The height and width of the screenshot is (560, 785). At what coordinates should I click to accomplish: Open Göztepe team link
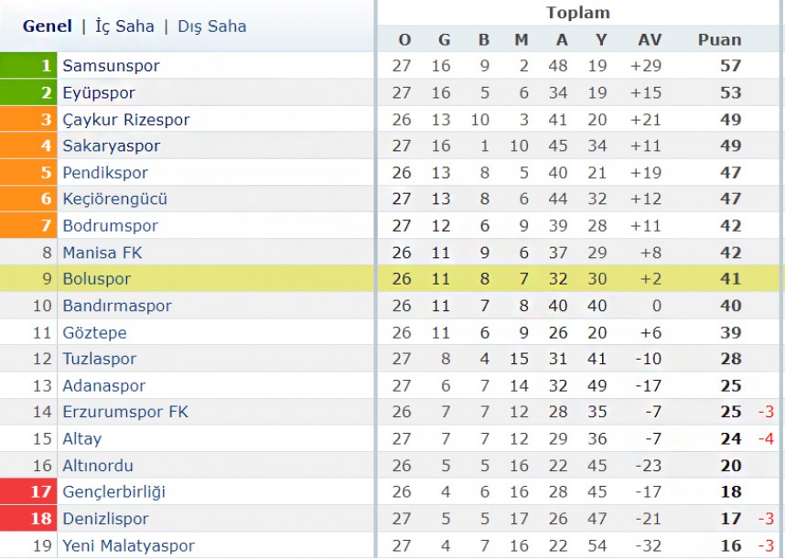click(x=94, y=333)
